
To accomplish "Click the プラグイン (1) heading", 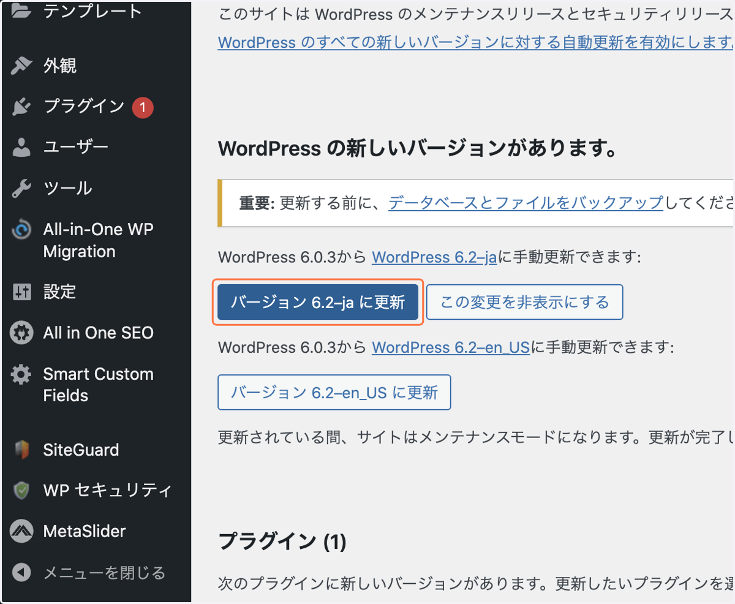I will (282, 541).
